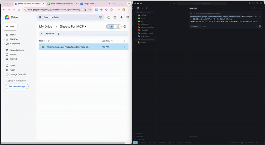Image resolution: width=265 pixels, height=145 pixels.
Task: Expand My Drive in the Drive sidebar
Action: (x=5, y=39)
